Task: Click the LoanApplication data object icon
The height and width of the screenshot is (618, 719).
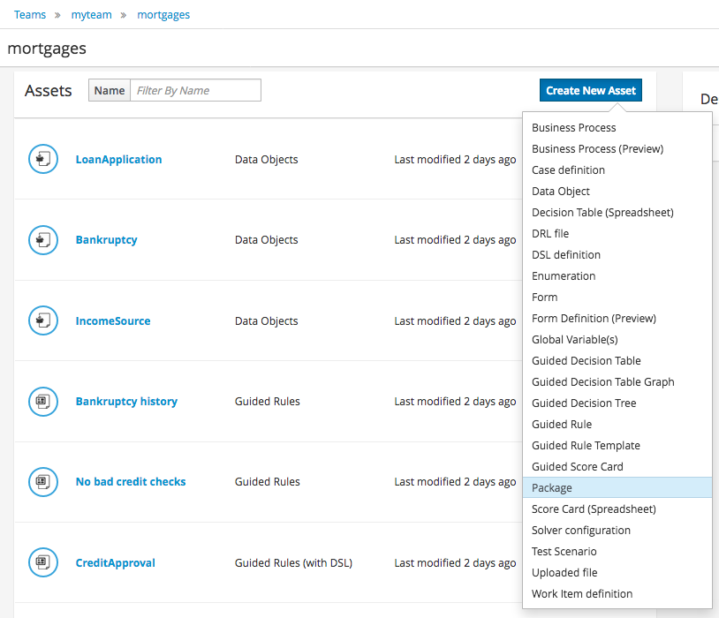Action: tap(43, 159)
